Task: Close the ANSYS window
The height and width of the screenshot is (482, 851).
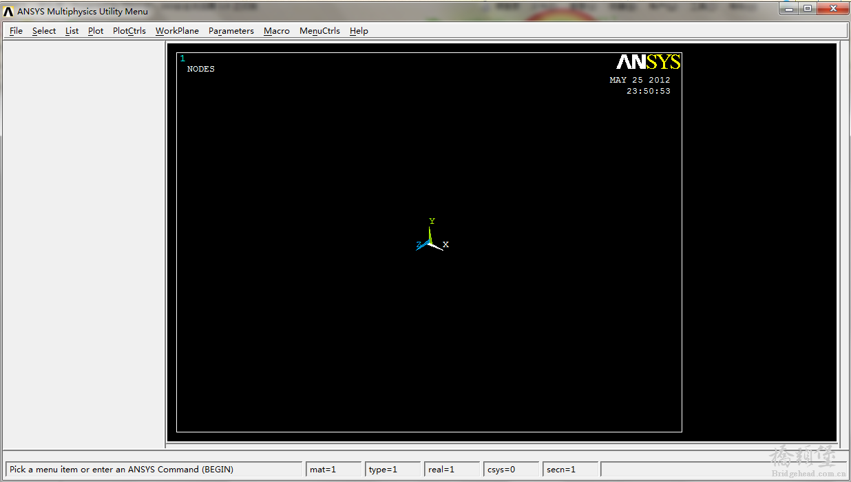Action: [x=832, y=8]
